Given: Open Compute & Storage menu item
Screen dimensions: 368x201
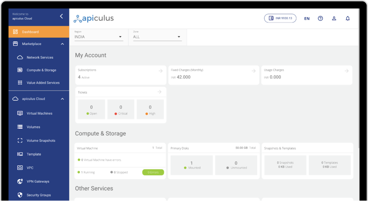Looking at the screenshot, I should click(41, 70).
